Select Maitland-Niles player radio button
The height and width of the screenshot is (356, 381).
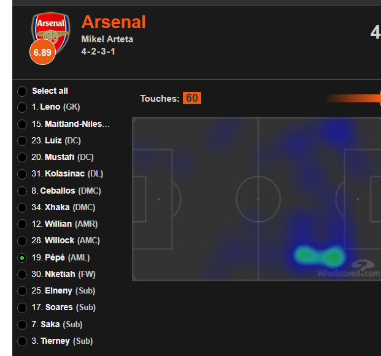[x=22, y=124]
